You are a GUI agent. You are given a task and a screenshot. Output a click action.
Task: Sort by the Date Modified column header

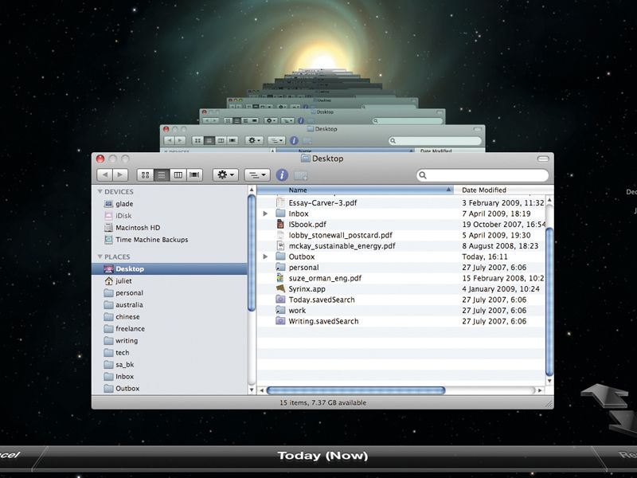[x=503, y=190]
